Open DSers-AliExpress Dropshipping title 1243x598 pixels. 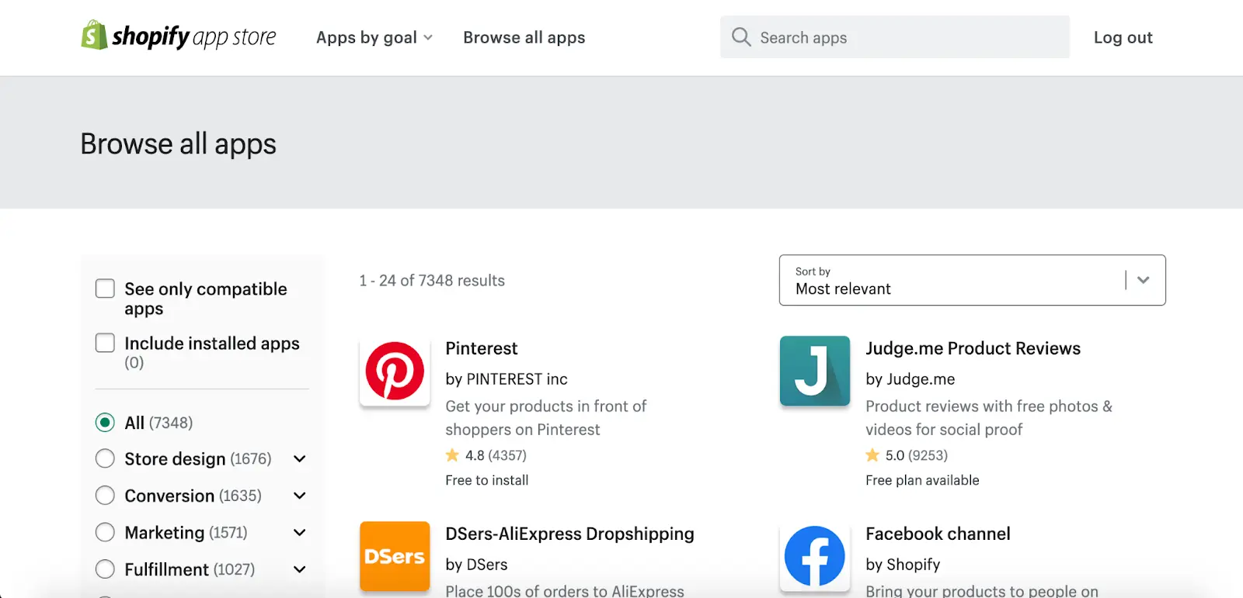[569, 534]
